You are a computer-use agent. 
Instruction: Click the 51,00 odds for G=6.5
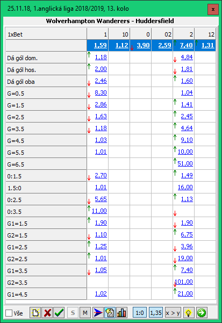click(x=185, y=163)
